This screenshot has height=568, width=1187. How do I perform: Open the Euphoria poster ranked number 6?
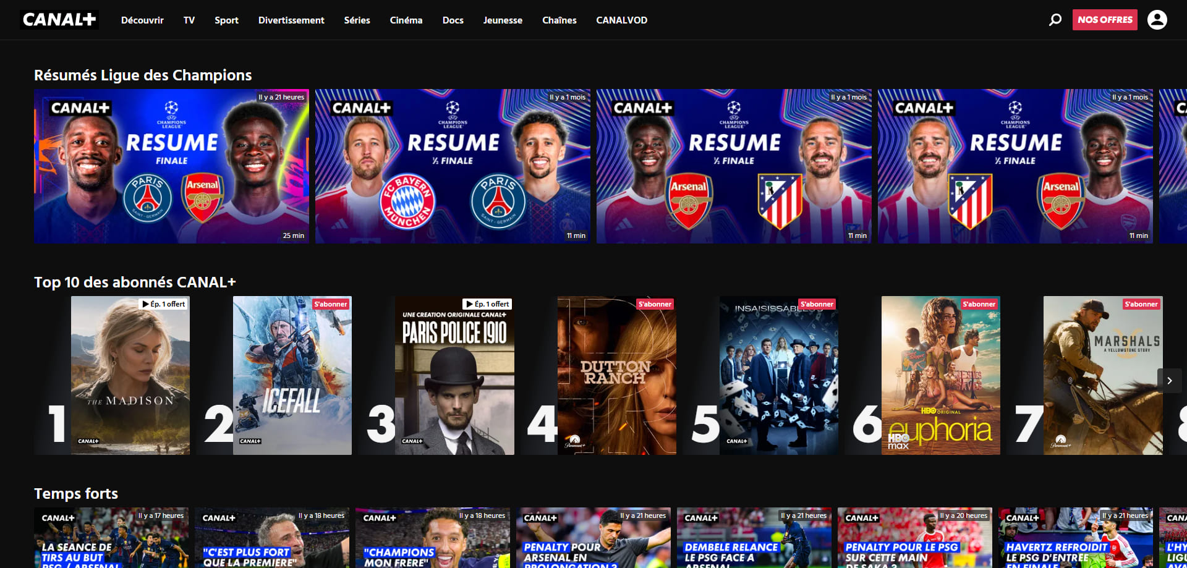(941, 376)
